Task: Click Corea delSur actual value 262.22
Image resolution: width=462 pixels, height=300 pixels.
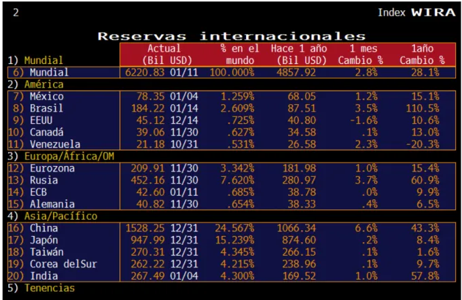Action: [147, 264]
